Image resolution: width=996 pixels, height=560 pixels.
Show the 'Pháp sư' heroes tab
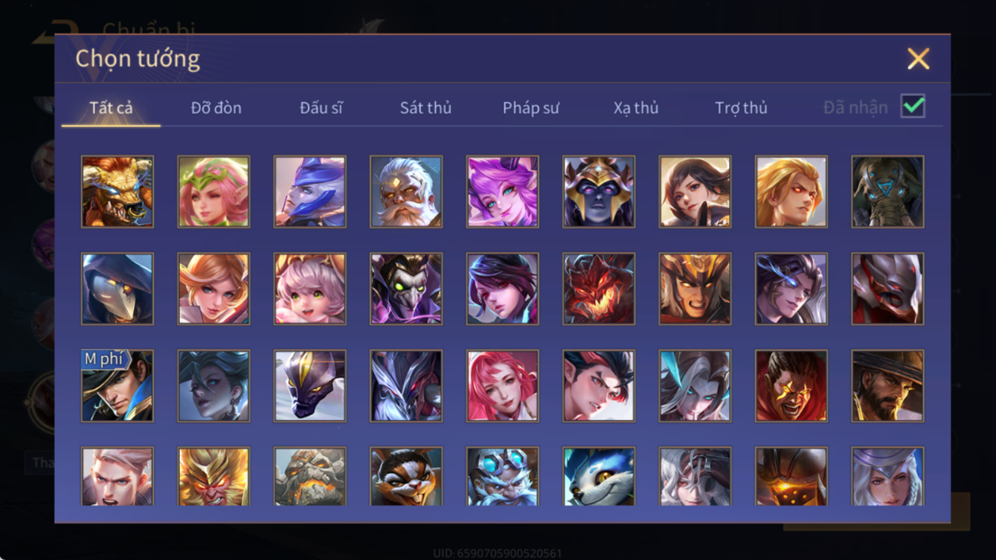coord(531,108)
